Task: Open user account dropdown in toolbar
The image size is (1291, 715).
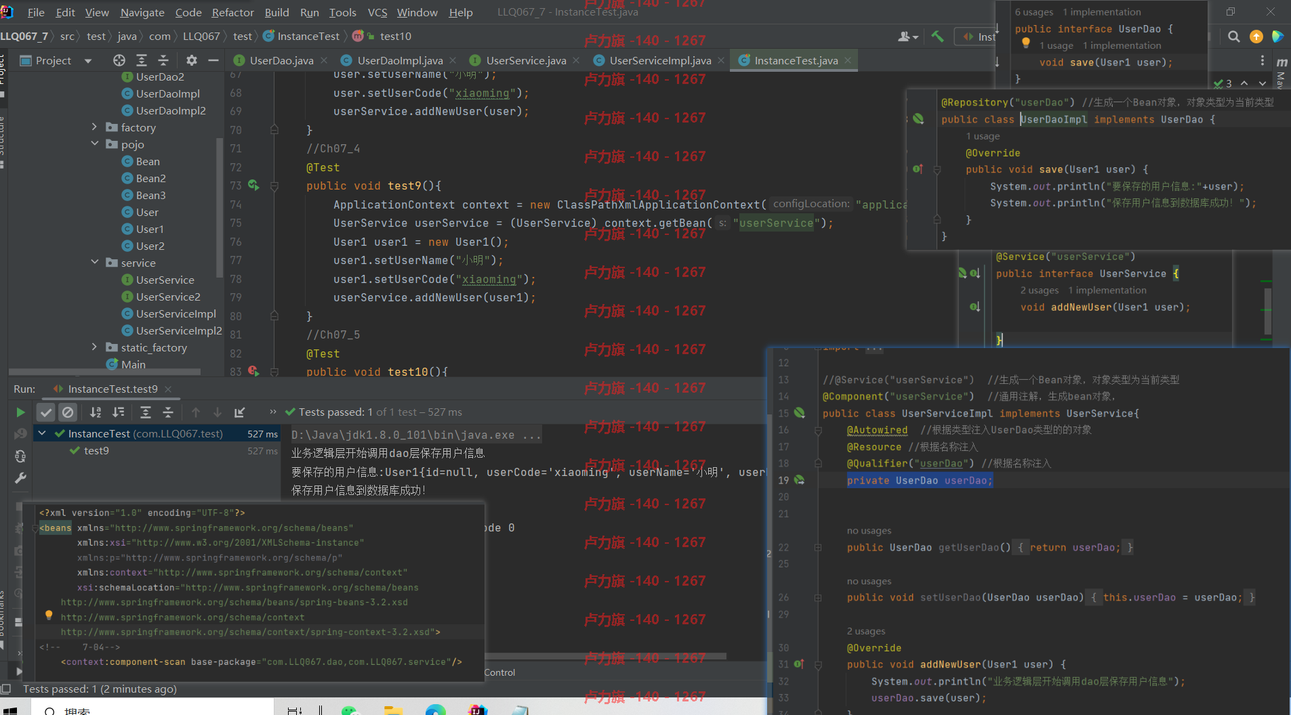Action: point(908,37)
